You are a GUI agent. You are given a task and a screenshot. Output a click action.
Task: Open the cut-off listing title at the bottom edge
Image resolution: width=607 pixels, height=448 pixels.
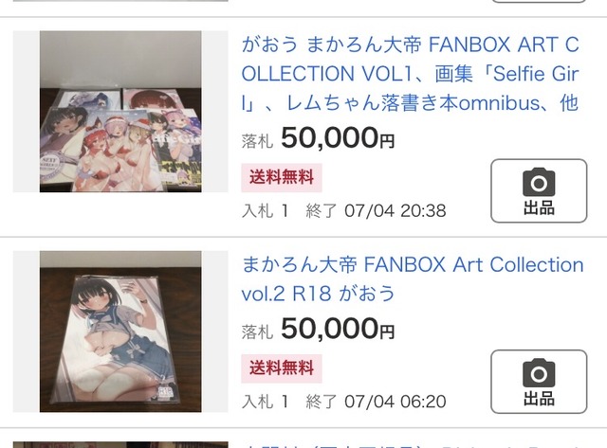pos(413,446)
